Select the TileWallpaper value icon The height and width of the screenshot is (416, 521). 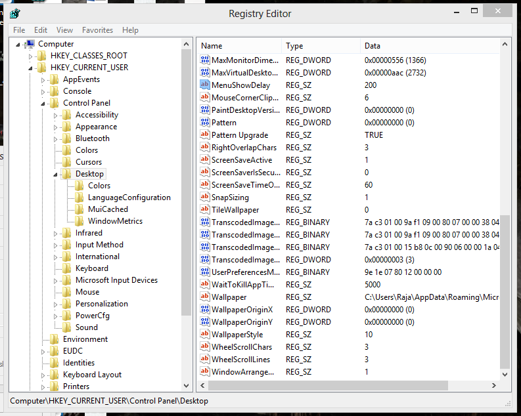click(205, 209)
